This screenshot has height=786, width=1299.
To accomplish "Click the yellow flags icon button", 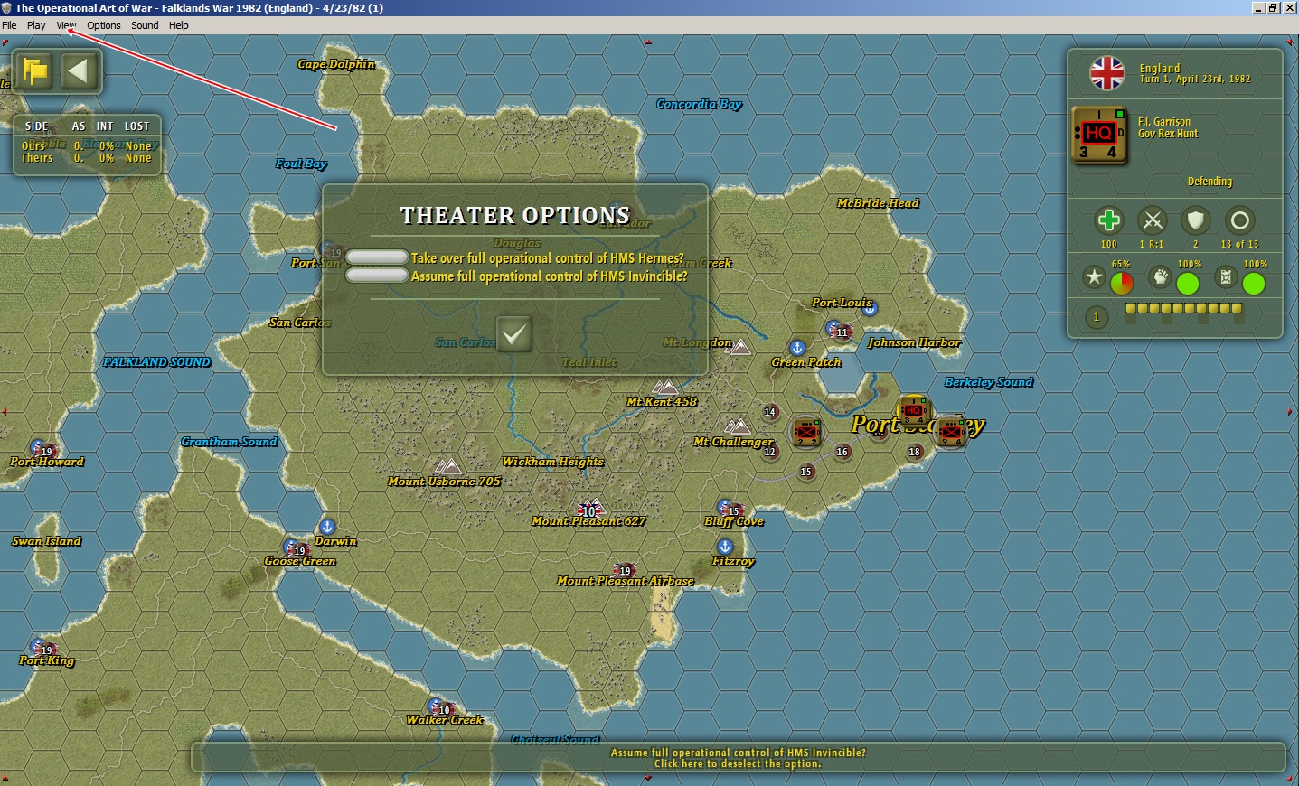I will pyautogui.click(x=35, y=70).
